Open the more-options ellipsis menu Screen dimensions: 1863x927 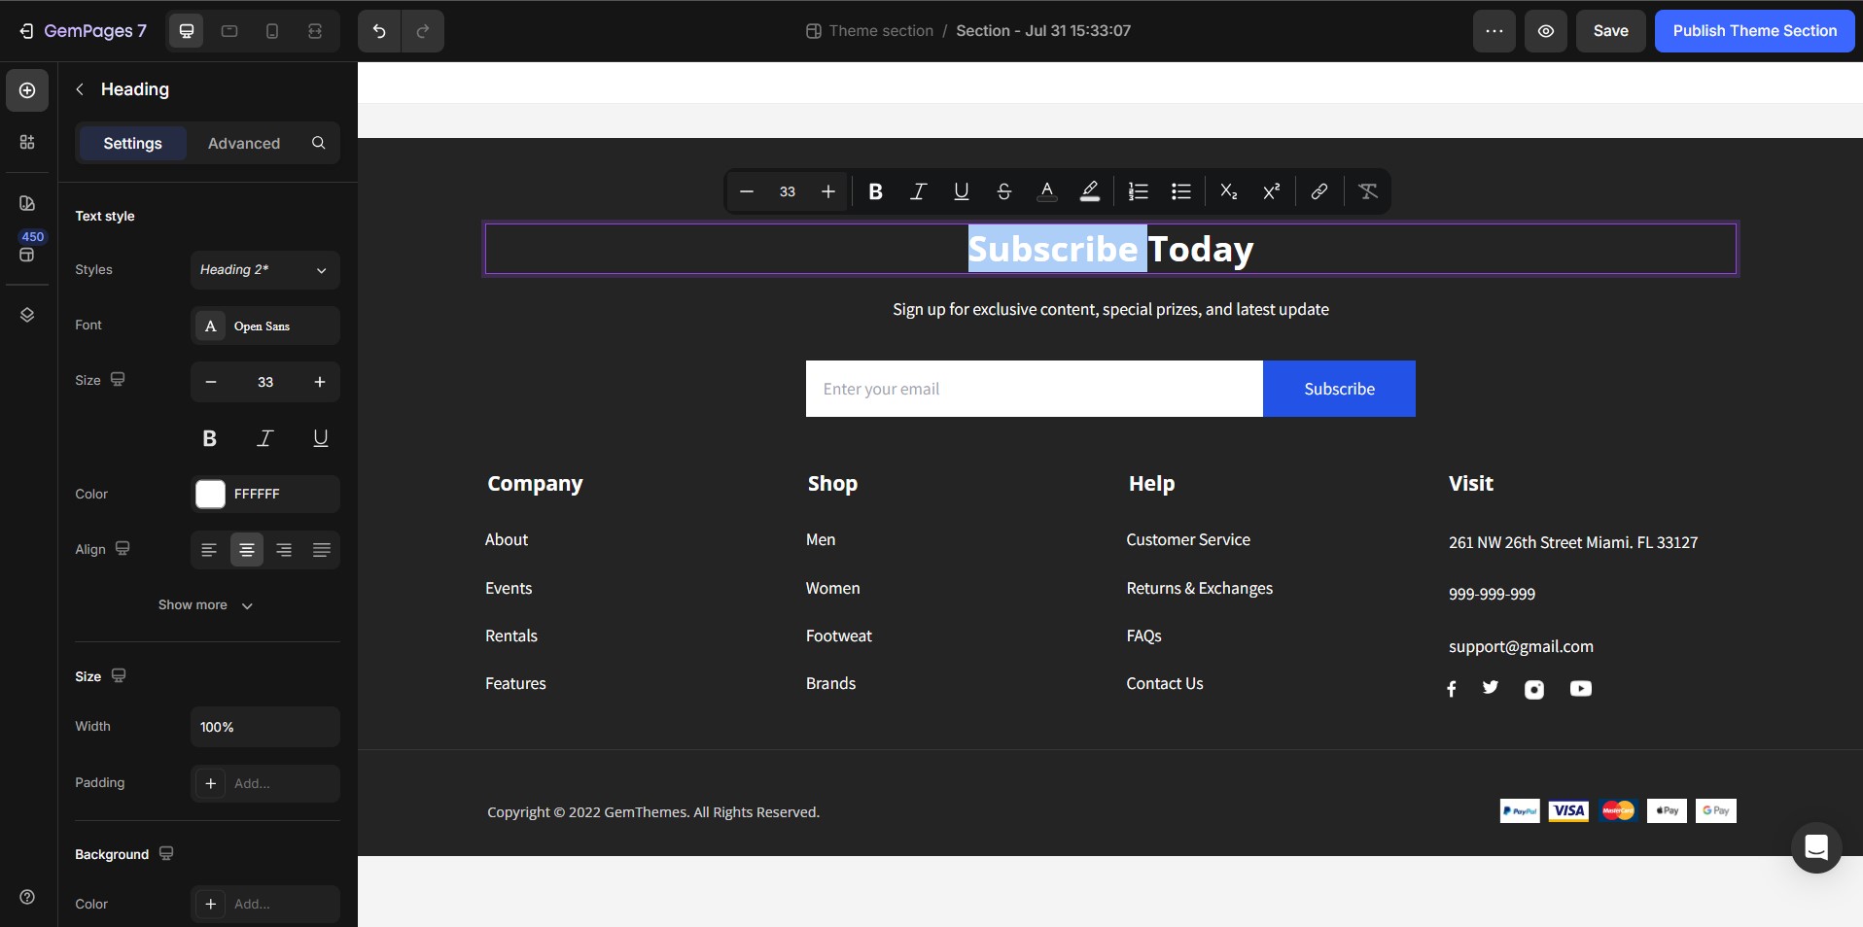coord(1494,31)
